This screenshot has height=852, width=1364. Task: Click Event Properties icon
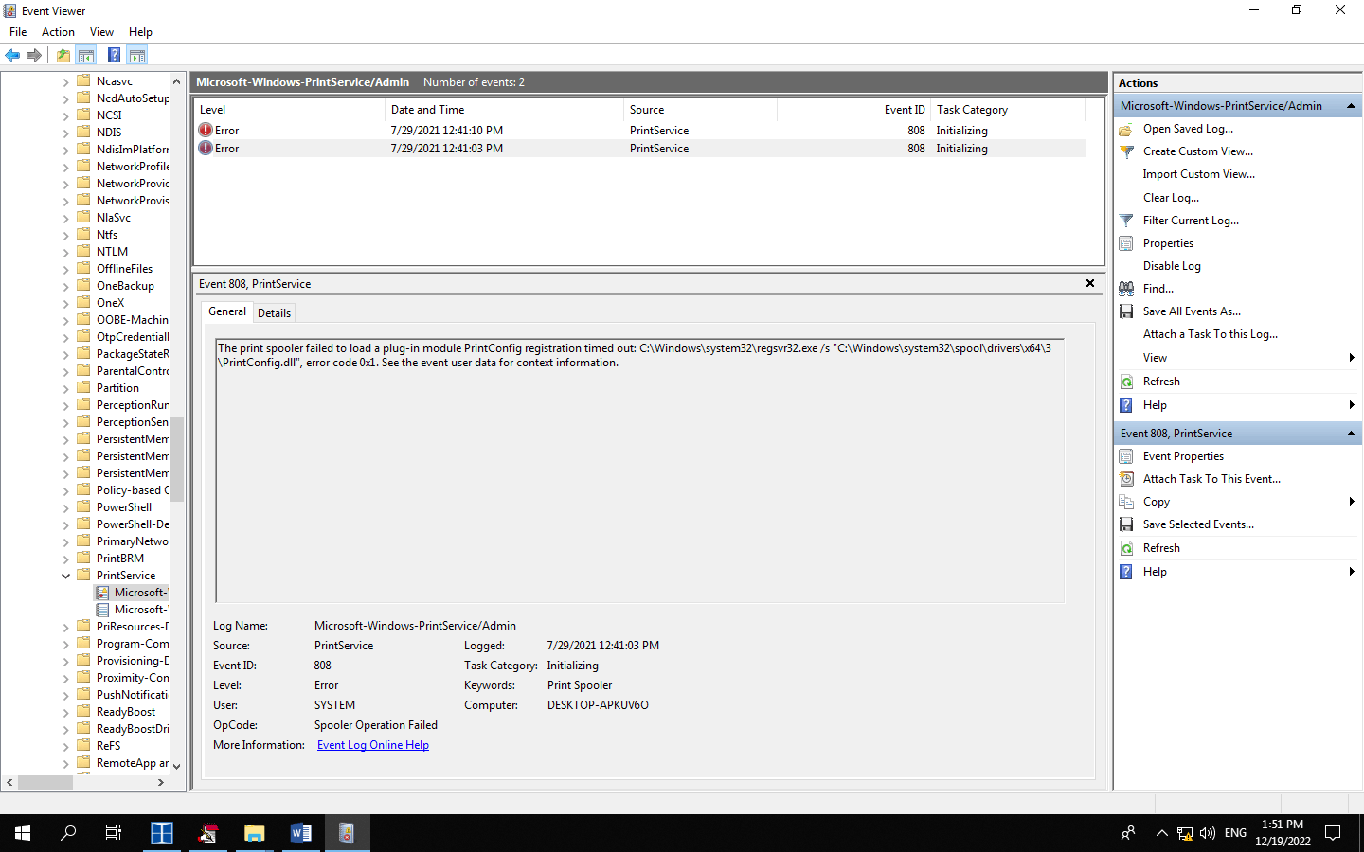[x=1126, y=456]
